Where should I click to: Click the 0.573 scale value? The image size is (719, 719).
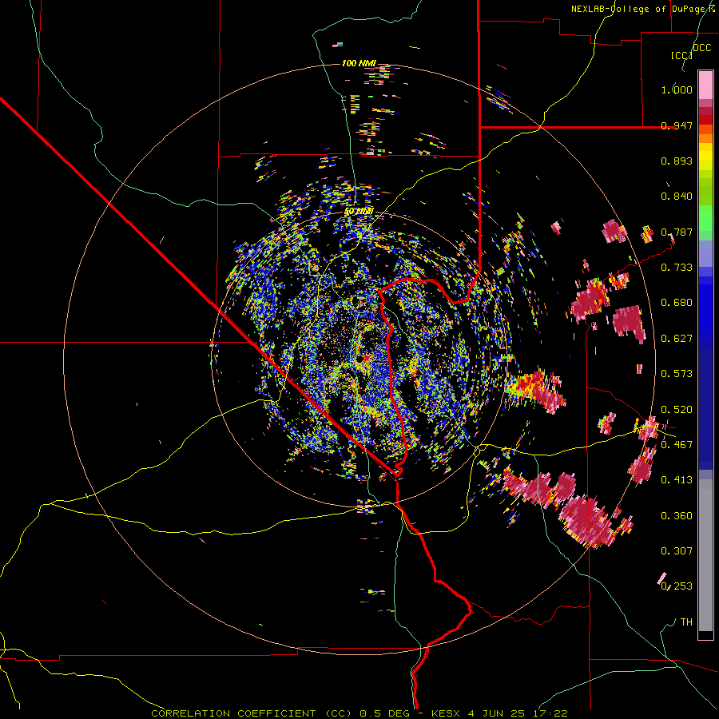tap(677, 374)
